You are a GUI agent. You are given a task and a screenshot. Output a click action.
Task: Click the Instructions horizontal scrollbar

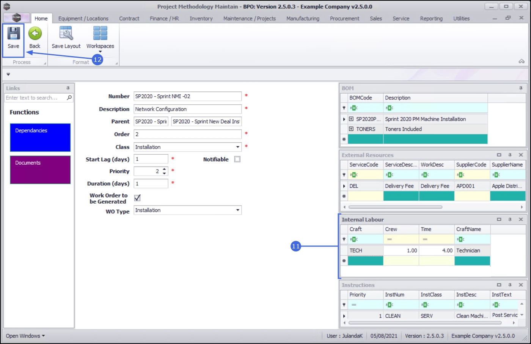425,323
